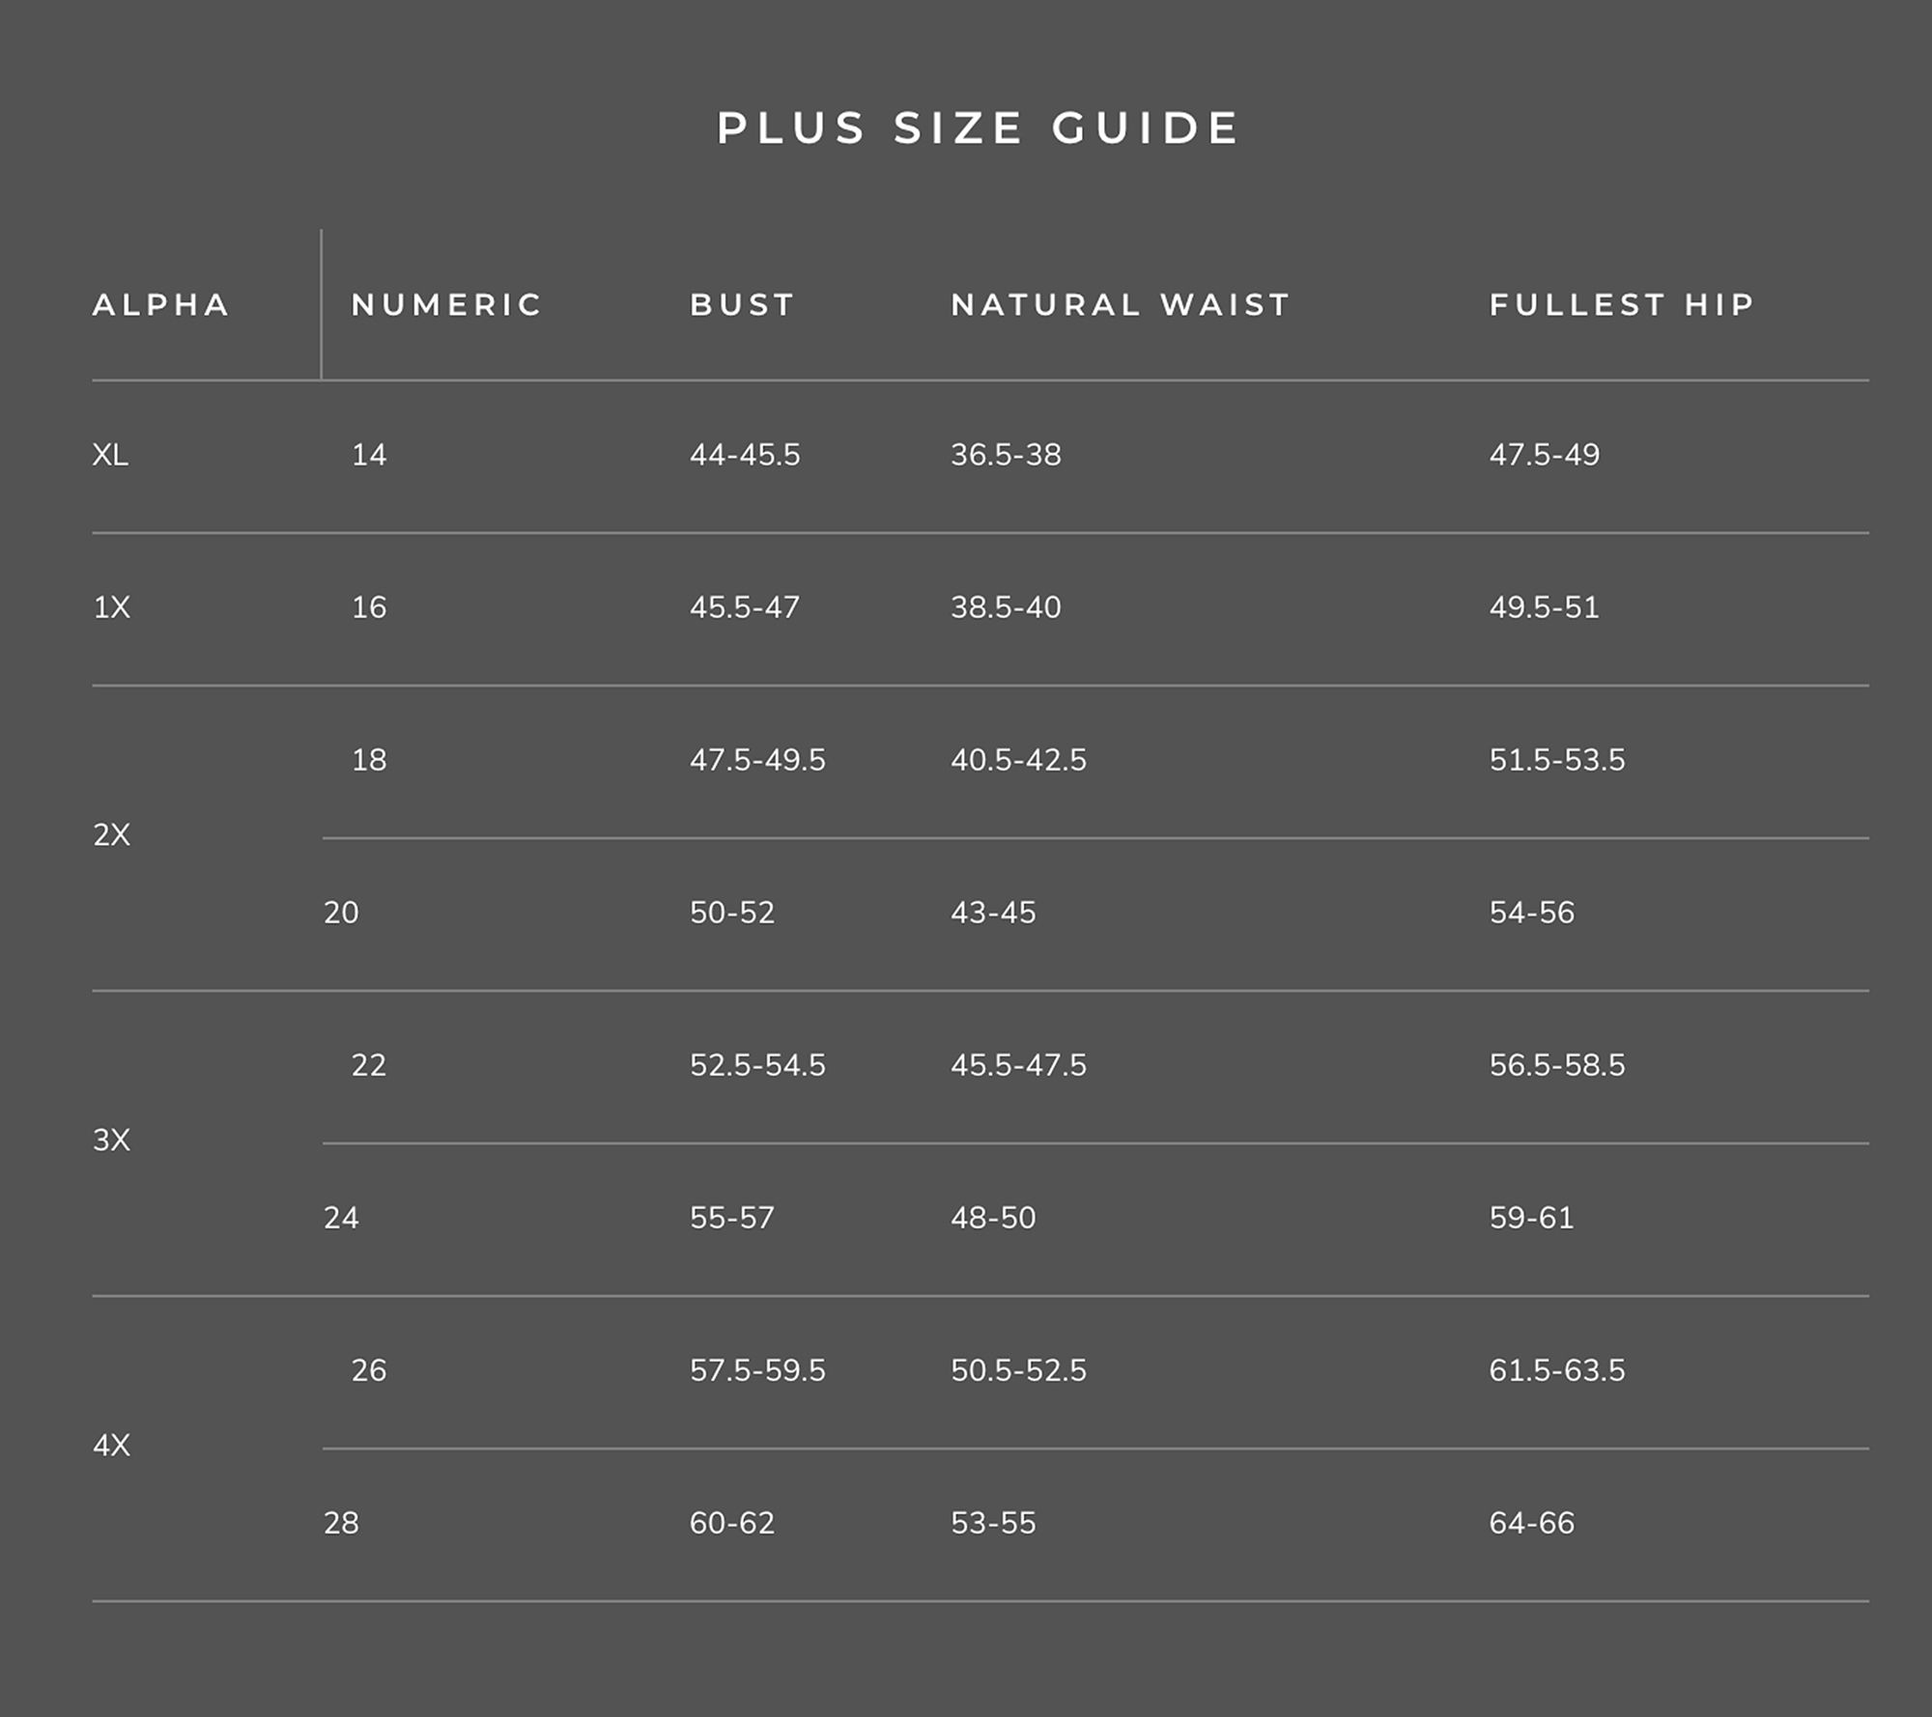Click hip measurement 51.5-53.5
1932x1717 pixels.
[x=1557, y=760]
